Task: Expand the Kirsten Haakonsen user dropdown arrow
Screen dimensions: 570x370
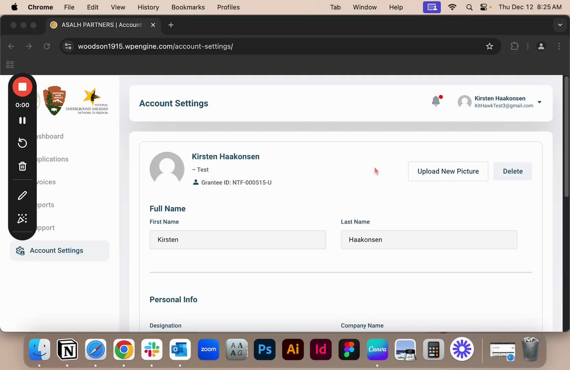Action: pyautogui.click(x=539, y=102)
